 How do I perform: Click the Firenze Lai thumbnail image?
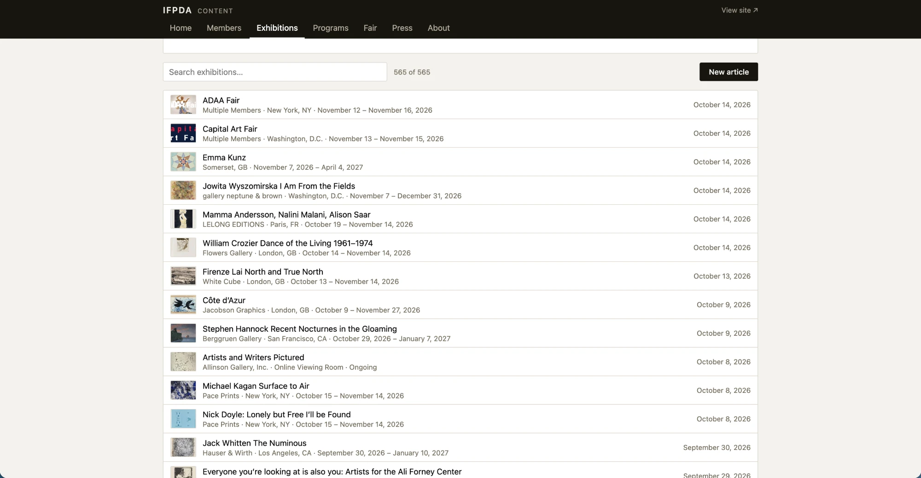tap(183, 276)
